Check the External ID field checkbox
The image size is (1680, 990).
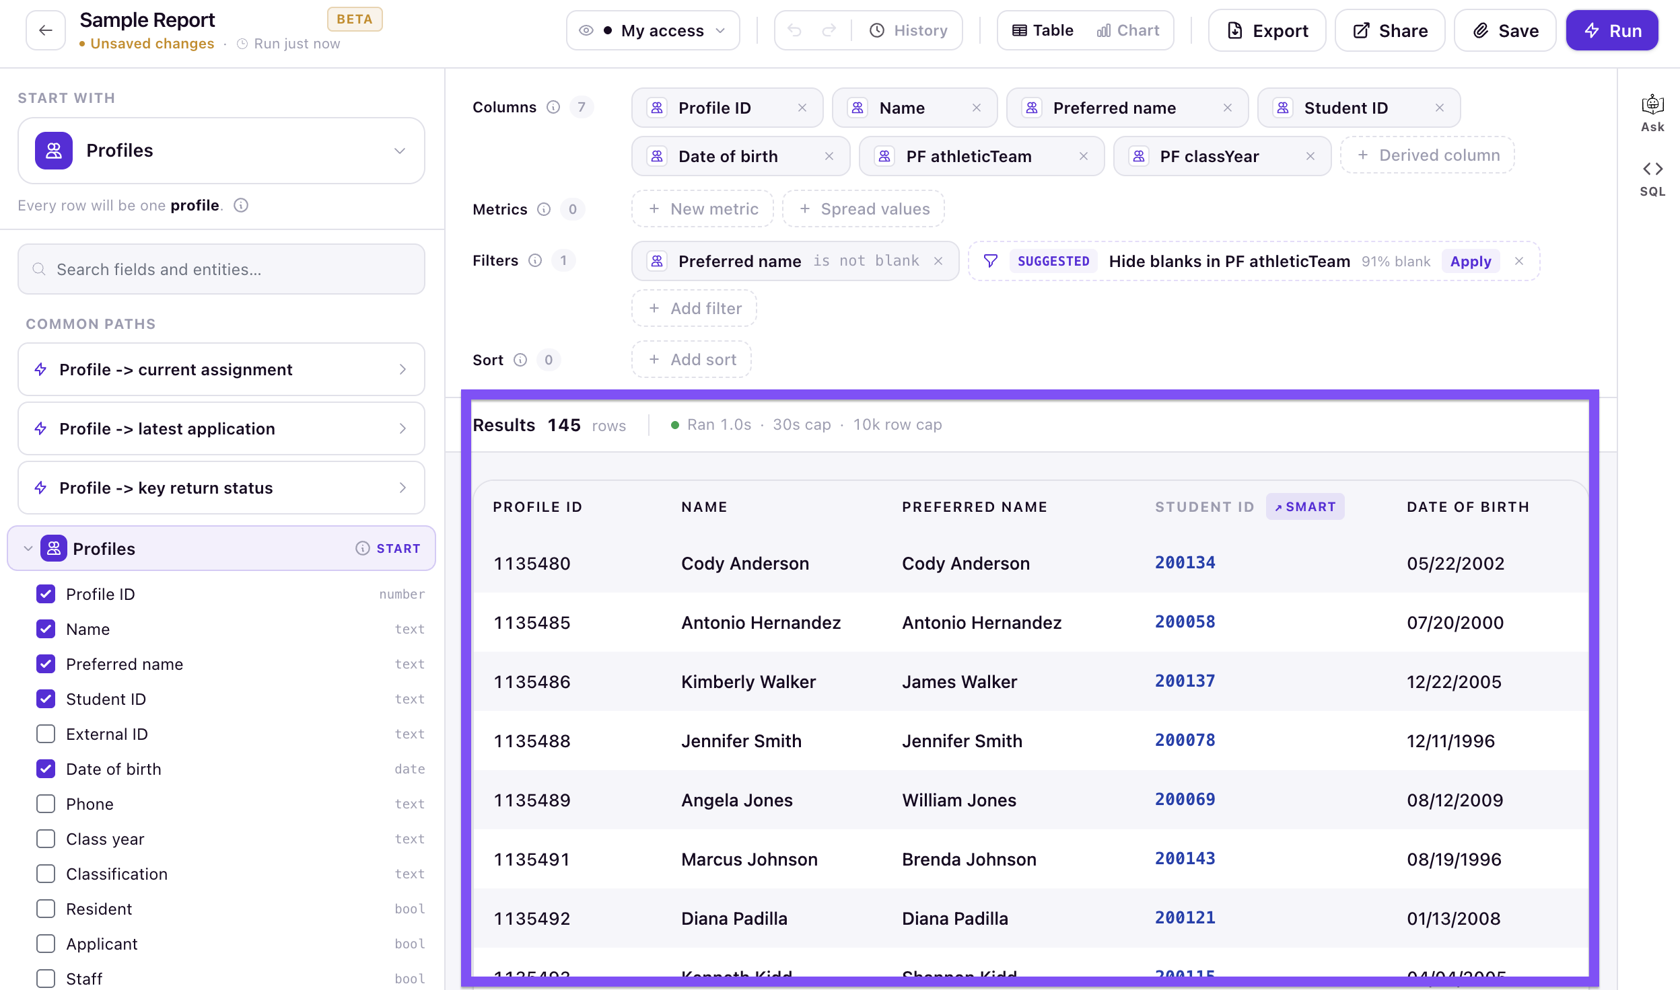[x=46, y=734]
